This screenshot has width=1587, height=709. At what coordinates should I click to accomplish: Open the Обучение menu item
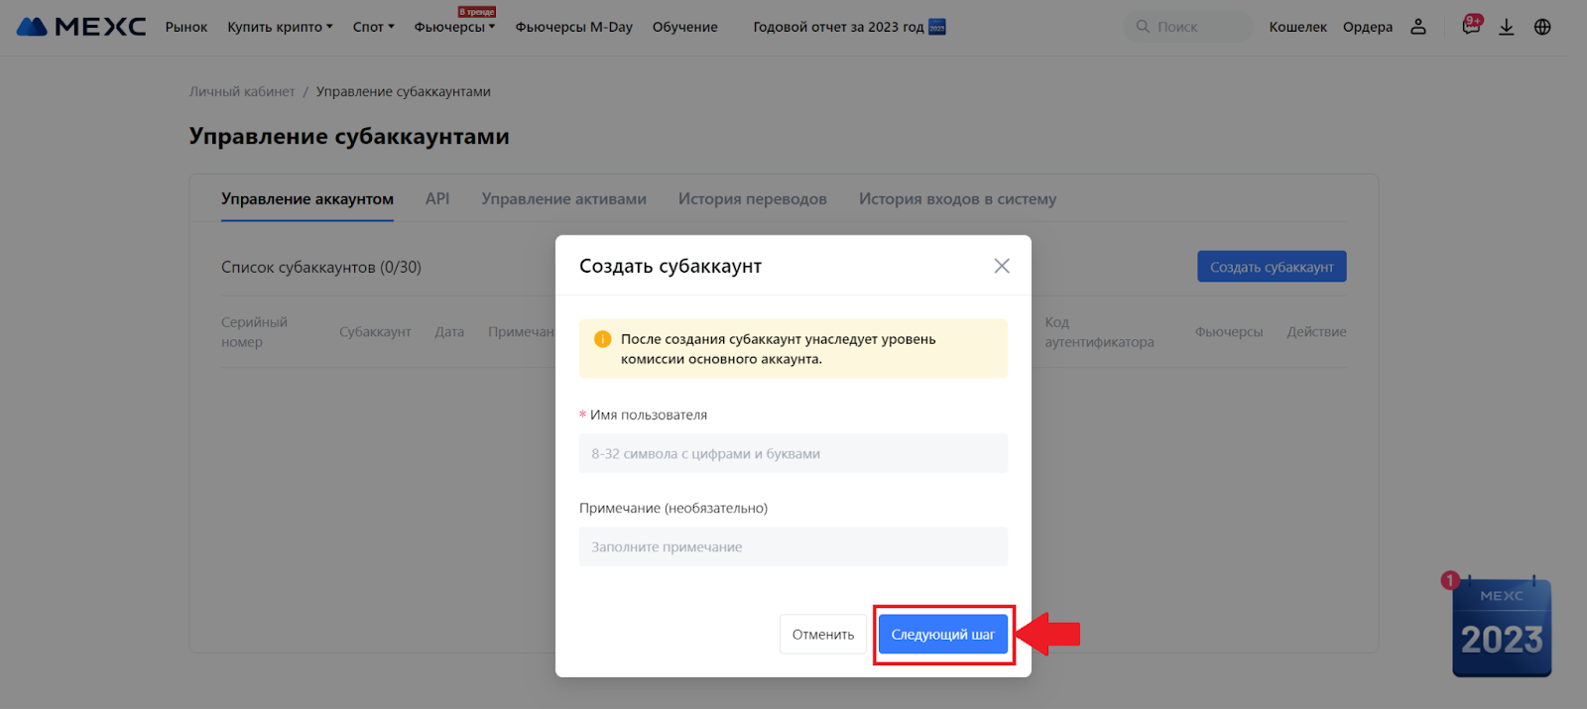[684, 27]
